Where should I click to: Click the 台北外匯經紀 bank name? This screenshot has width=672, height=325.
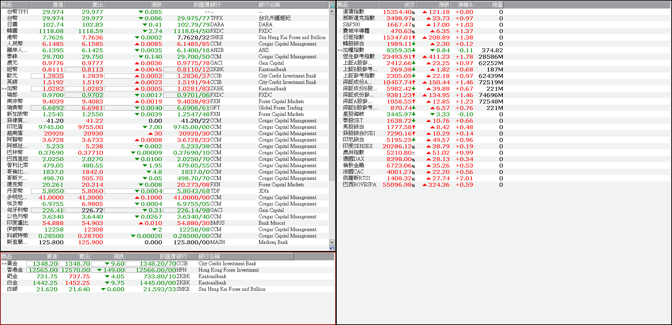pyautogui.click(x=274, y=18)
